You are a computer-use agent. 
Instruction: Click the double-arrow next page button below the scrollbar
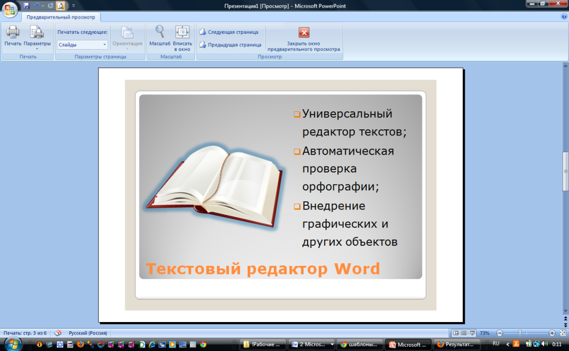565,325
